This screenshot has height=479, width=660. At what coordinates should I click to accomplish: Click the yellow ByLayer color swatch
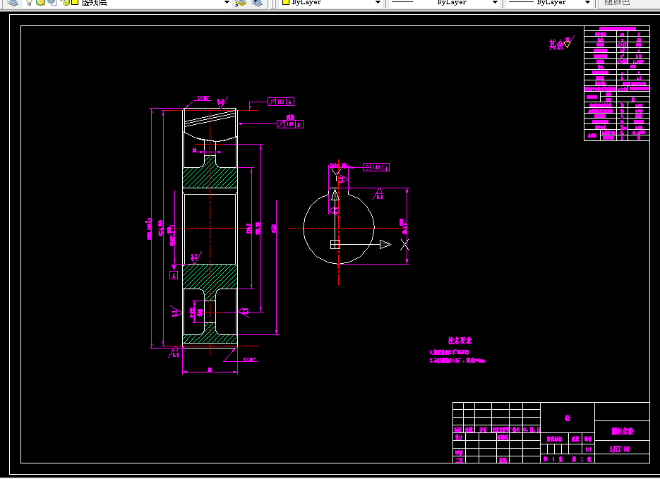click(286, 2)
